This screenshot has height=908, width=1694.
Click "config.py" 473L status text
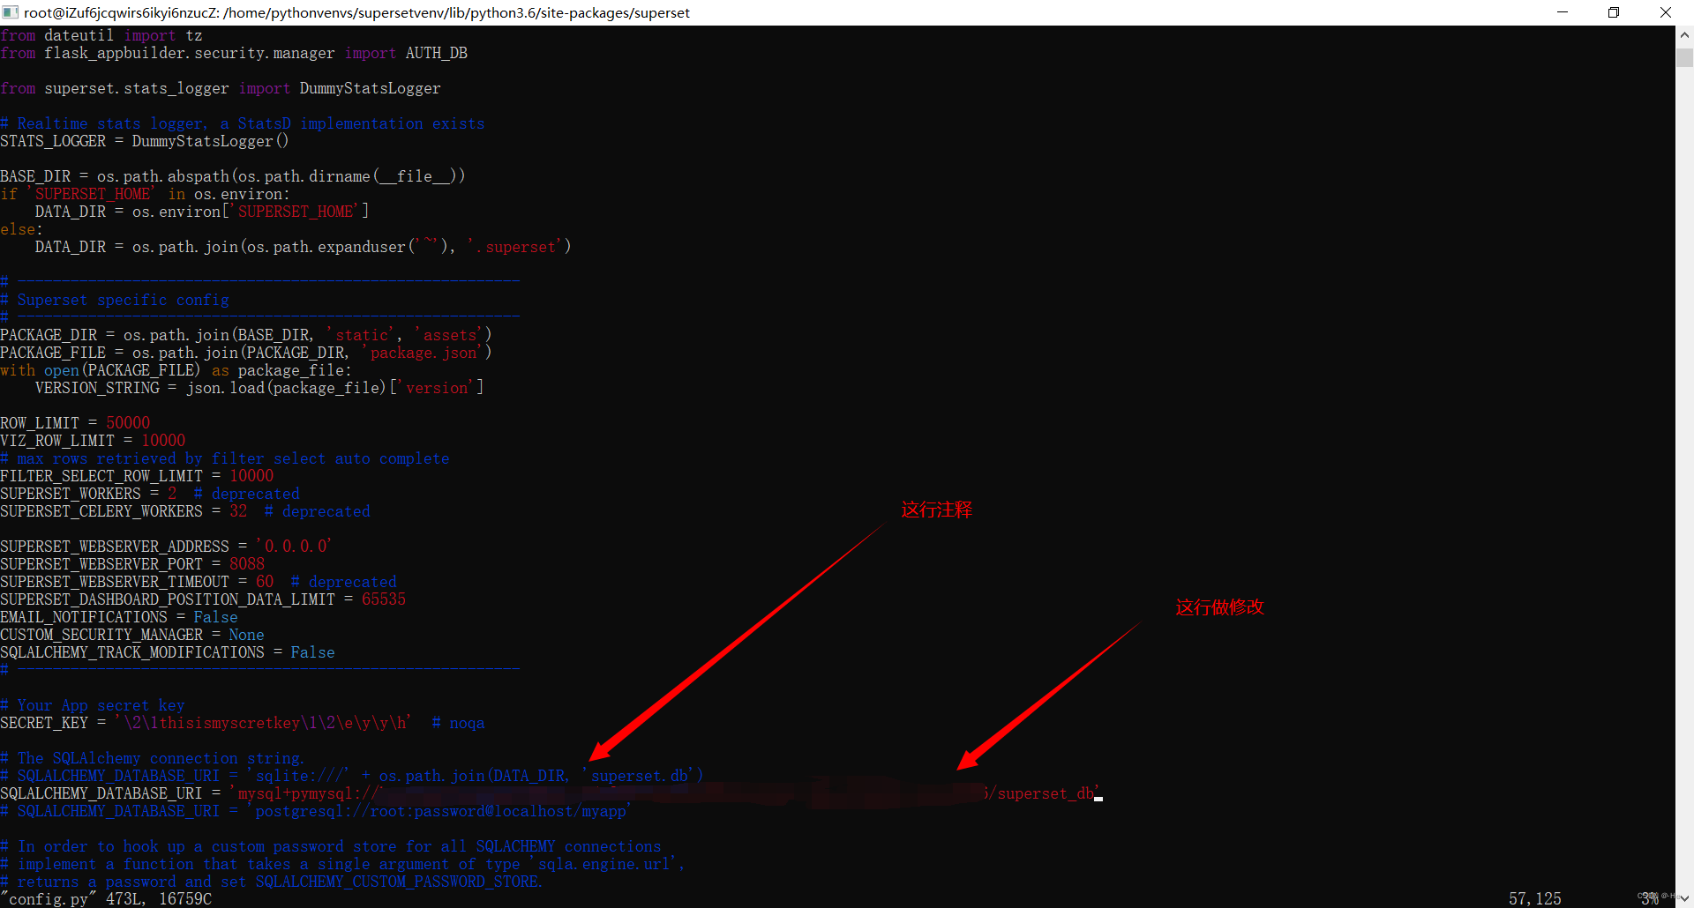click(106, 899)
